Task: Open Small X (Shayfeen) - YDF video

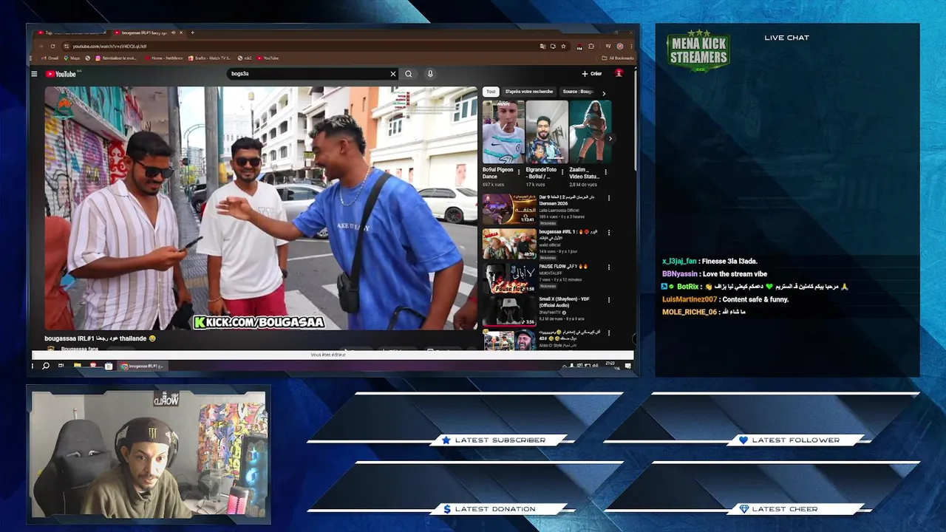Action: coord(509,311)
